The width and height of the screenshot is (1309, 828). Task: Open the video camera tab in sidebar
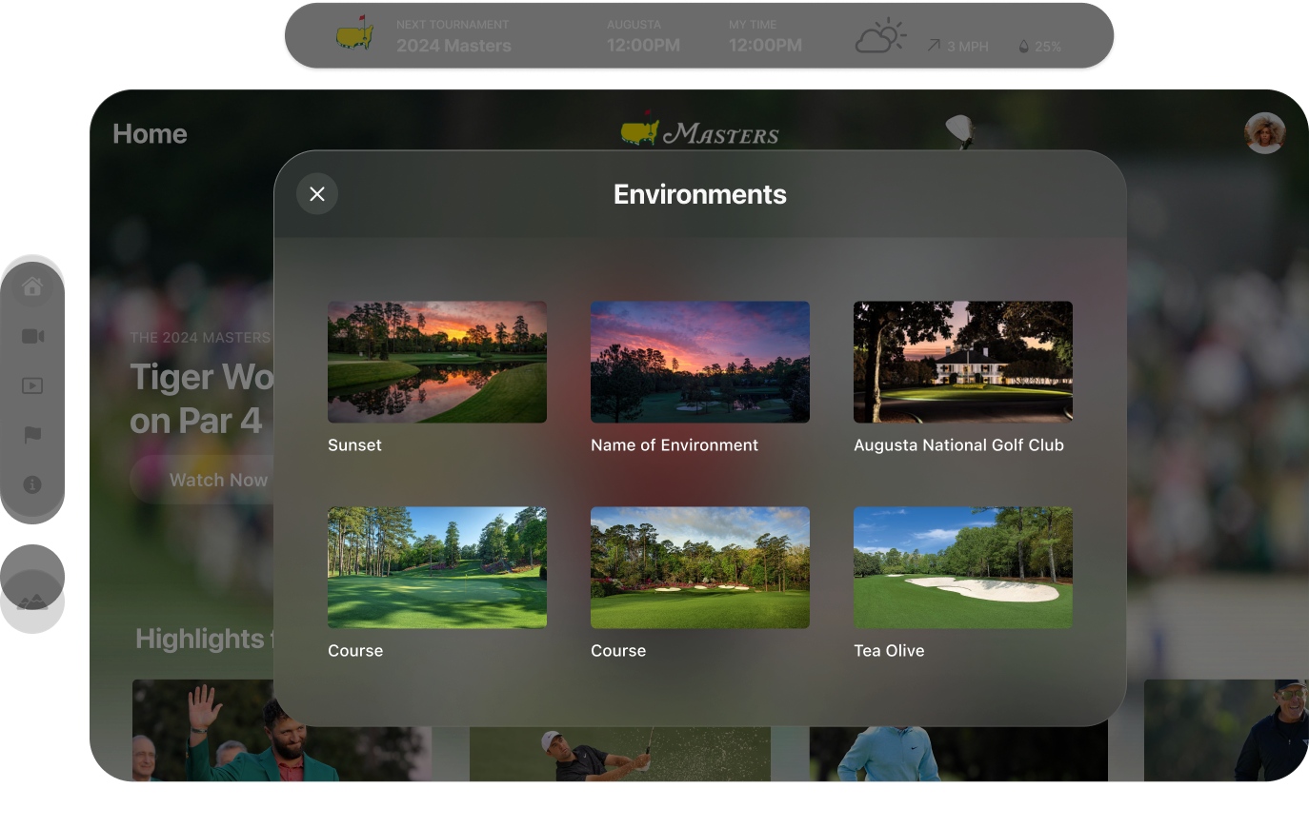tap(32, 336)
